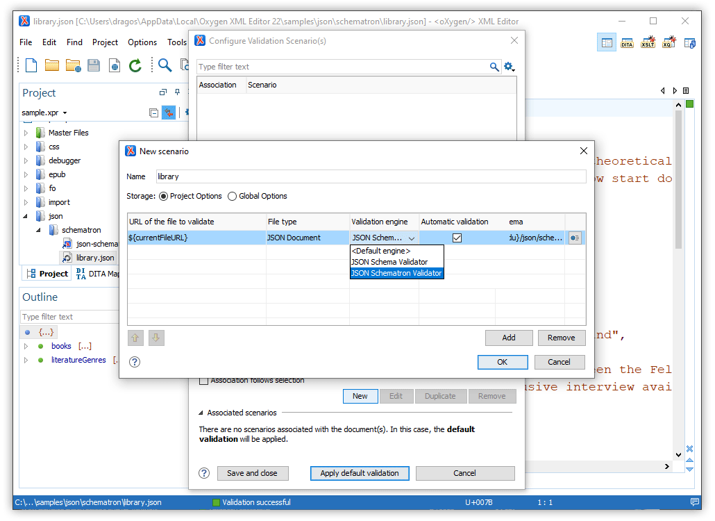715x521 pixels.
Task: Open the scenario filter settings gear dropdown
Action: tap(510, 67)
